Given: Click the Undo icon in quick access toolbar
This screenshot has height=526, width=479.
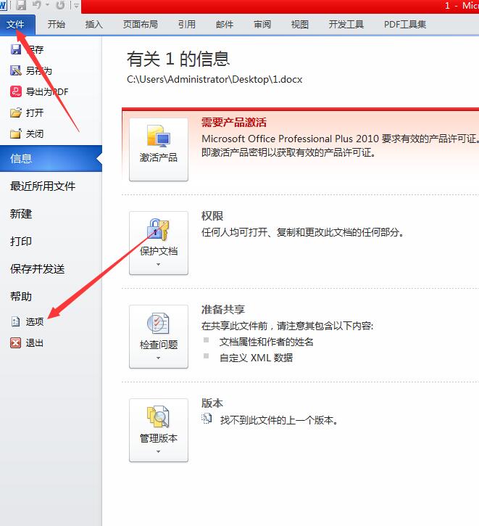Looking at the screenshot, I should click(x=37, y=5).
